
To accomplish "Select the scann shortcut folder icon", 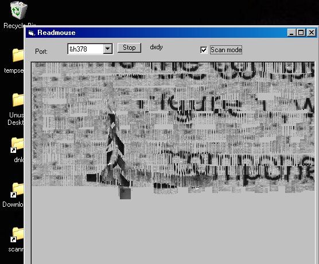I will point(17,235).
